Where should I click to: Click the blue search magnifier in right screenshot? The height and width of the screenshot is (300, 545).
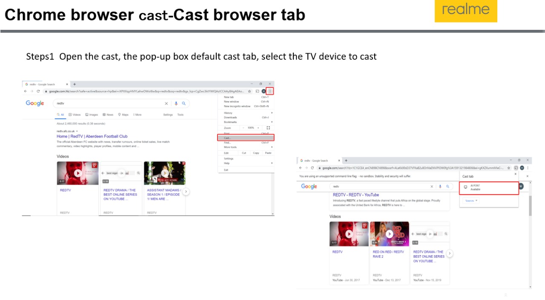coord(447,186)
